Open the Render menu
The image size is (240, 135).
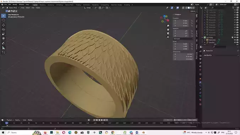tap(15, 5)
